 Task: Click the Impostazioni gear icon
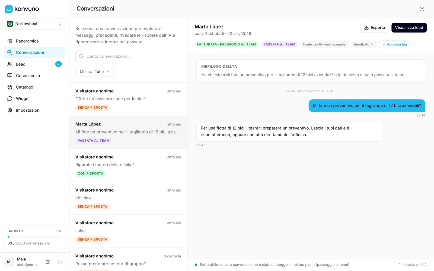point(10,110)
